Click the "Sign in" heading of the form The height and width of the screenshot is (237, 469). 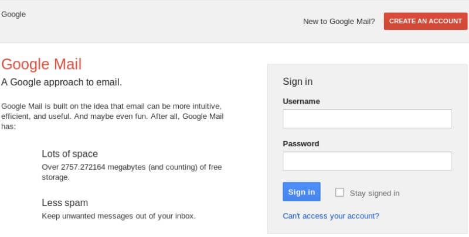click(x=297, y=81)
